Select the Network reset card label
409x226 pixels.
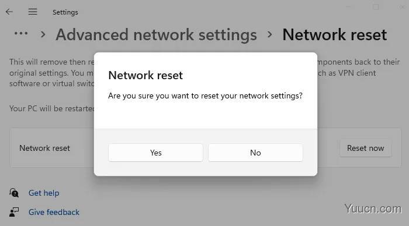tap(44, 148)
